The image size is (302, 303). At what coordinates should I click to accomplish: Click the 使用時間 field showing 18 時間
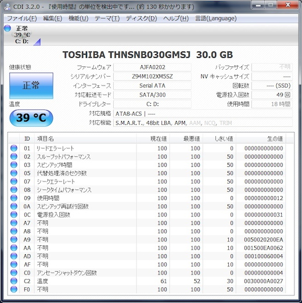coord(272,104)
